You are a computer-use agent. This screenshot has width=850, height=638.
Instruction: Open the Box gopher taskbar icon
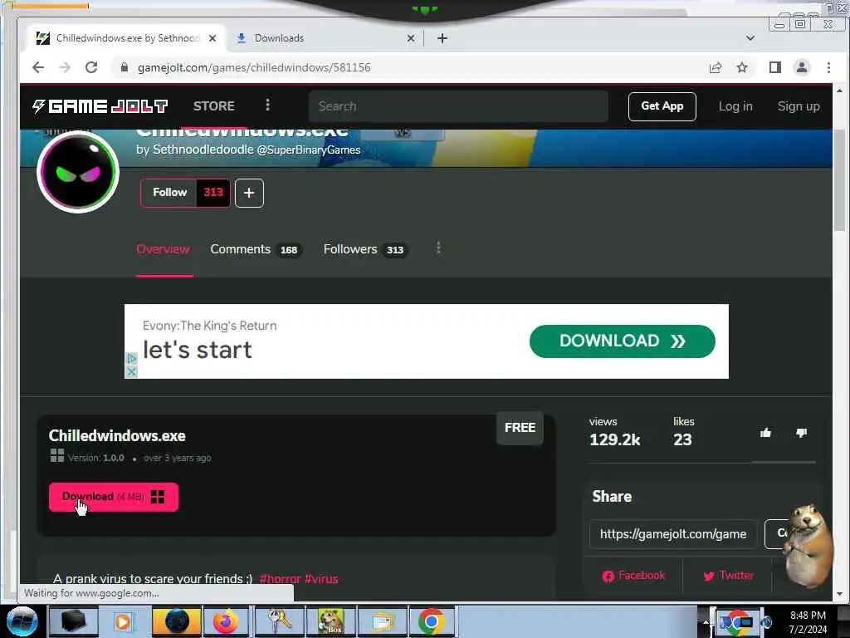point(331,621)
